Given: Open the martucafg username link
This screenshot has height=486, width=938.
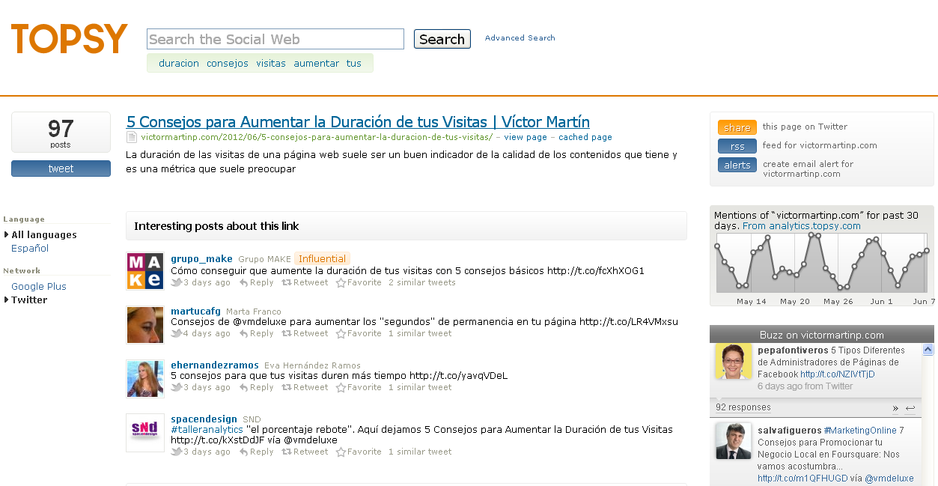Looking at the screenshot, I should tap(195, 312).
